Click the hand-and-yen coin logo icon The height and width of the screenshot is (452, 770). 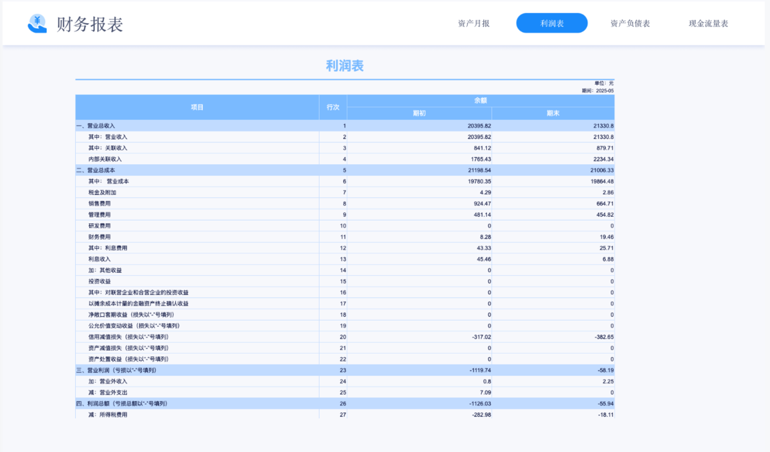(x=37, y=24)
